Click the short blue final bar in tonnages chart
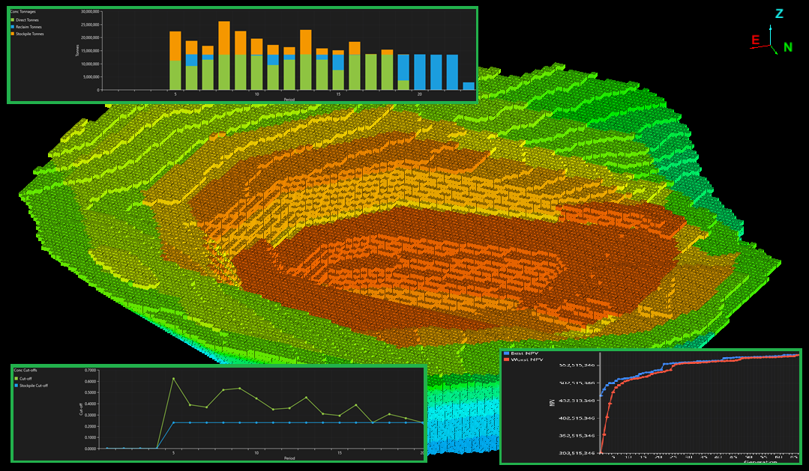 tap(469, 86)
